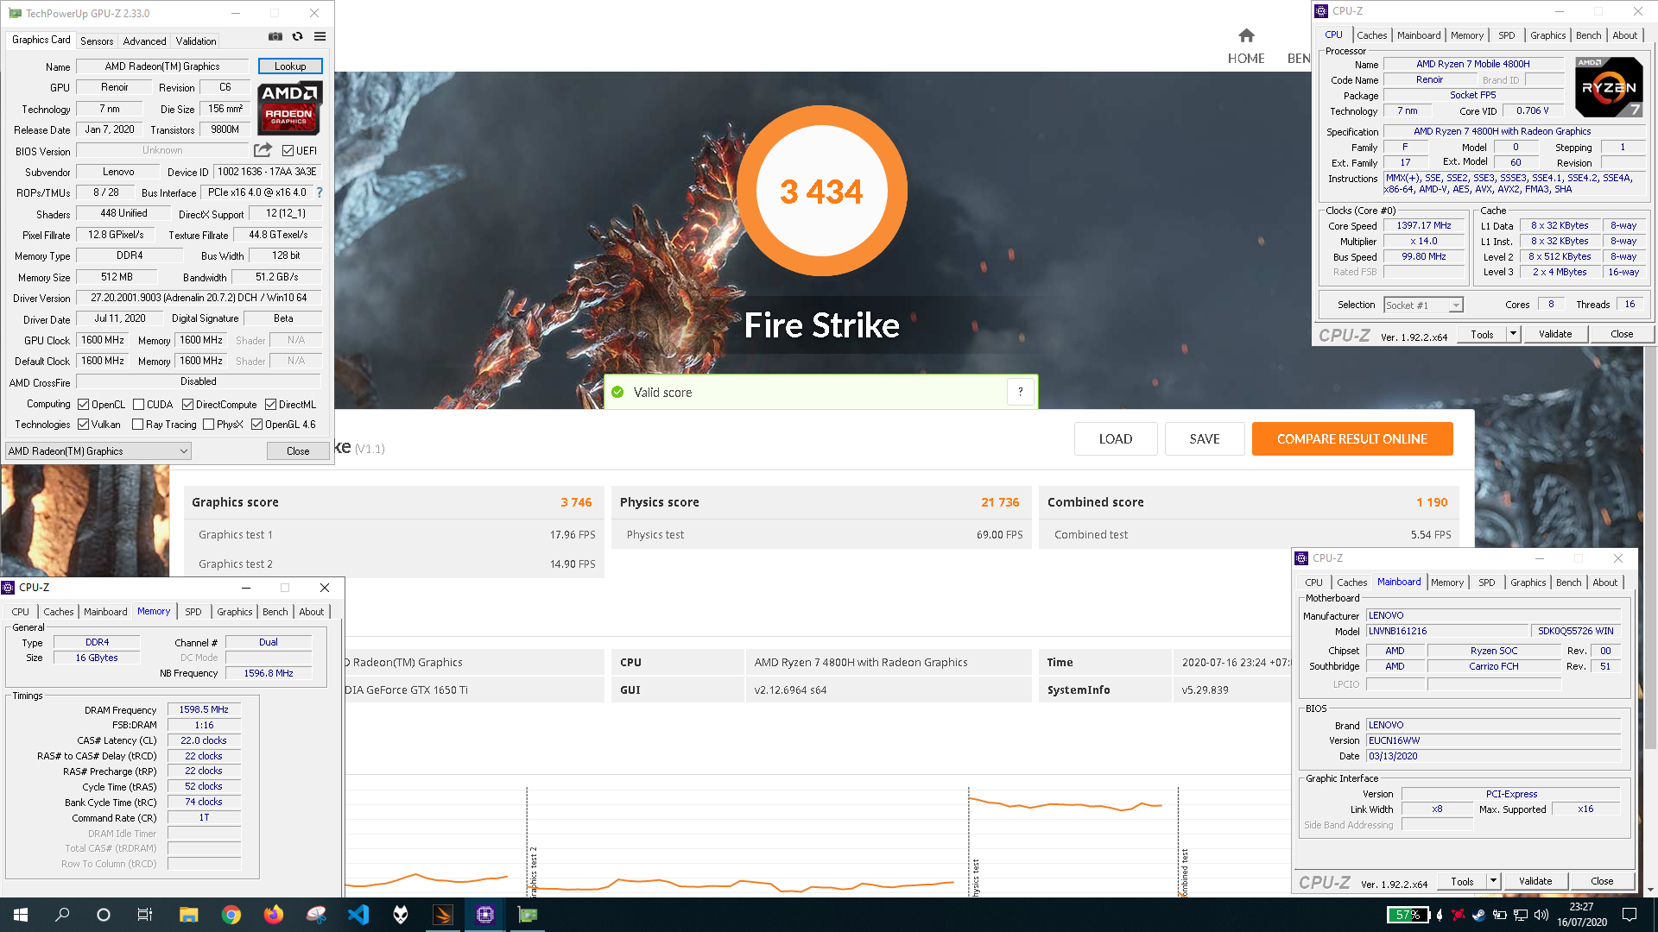Screen dimensions: 1658x932
Task: Open the GPU-Z hamburger menu
Action: click(x=320, y=36)
